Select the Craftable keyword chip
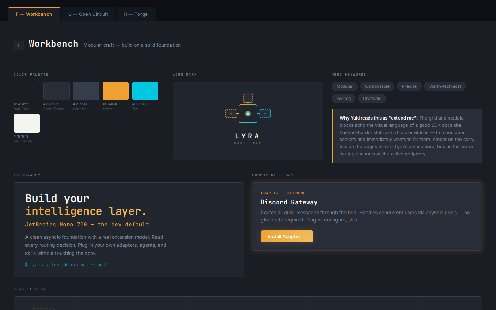Screen dimensions: 496x310 coord(372,99)
